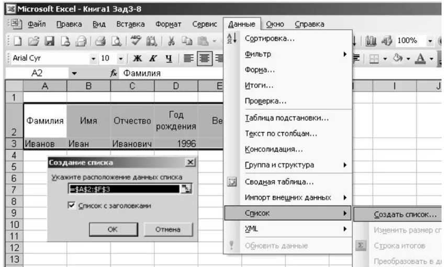Select column A header
447x267 pixels.
45,86
